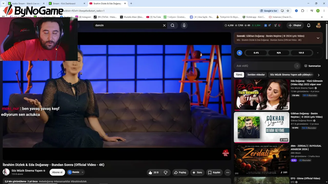
Task: Open the vidIQ list icon in header
Action: (270, 25)
